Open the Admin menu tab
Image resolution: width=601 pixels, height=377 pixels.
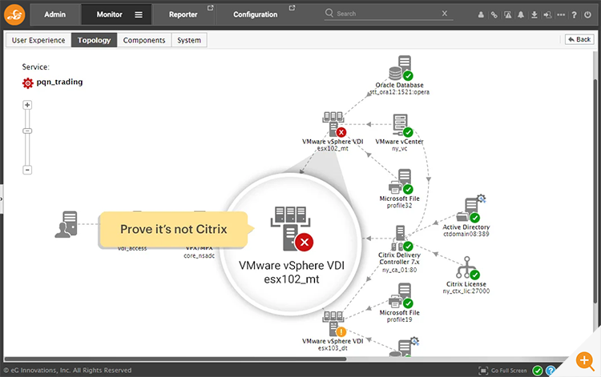point(54,14)
